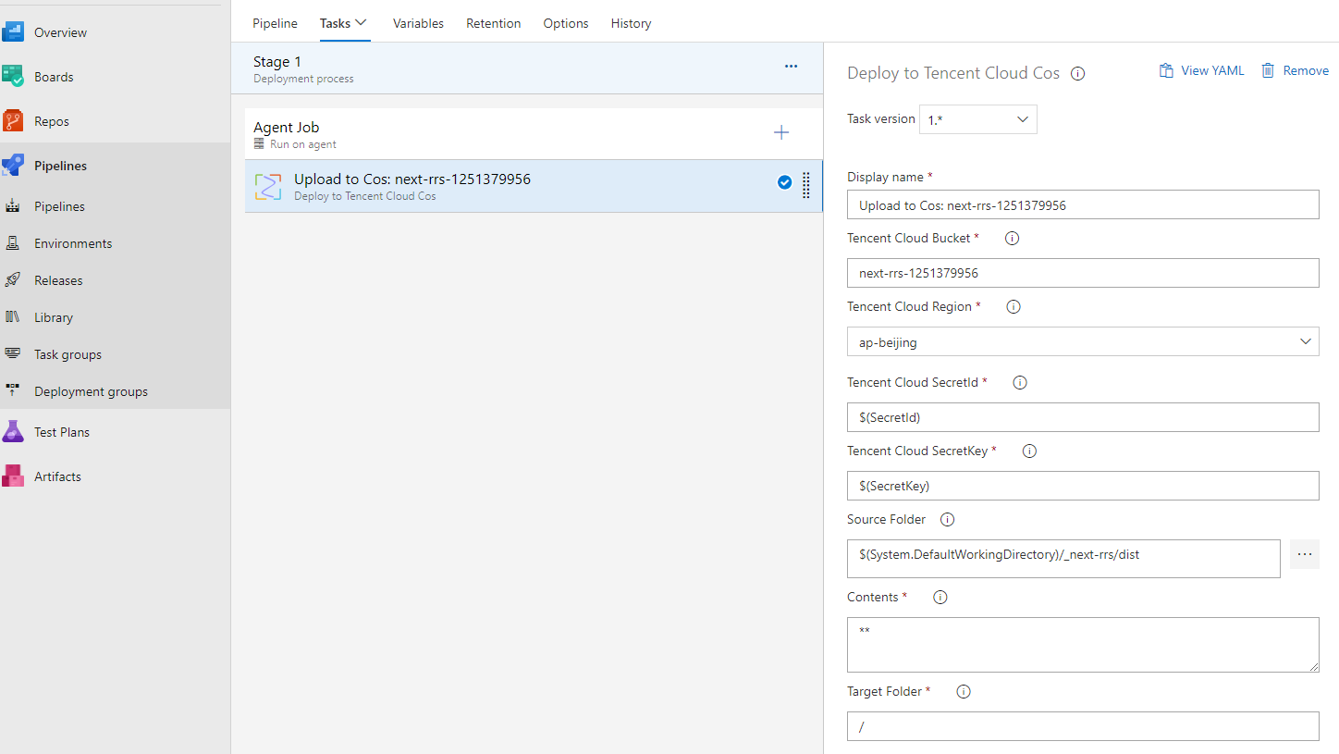Click the Environments icon
This screenshot has width=1339, height=754.
pos(13,243)
